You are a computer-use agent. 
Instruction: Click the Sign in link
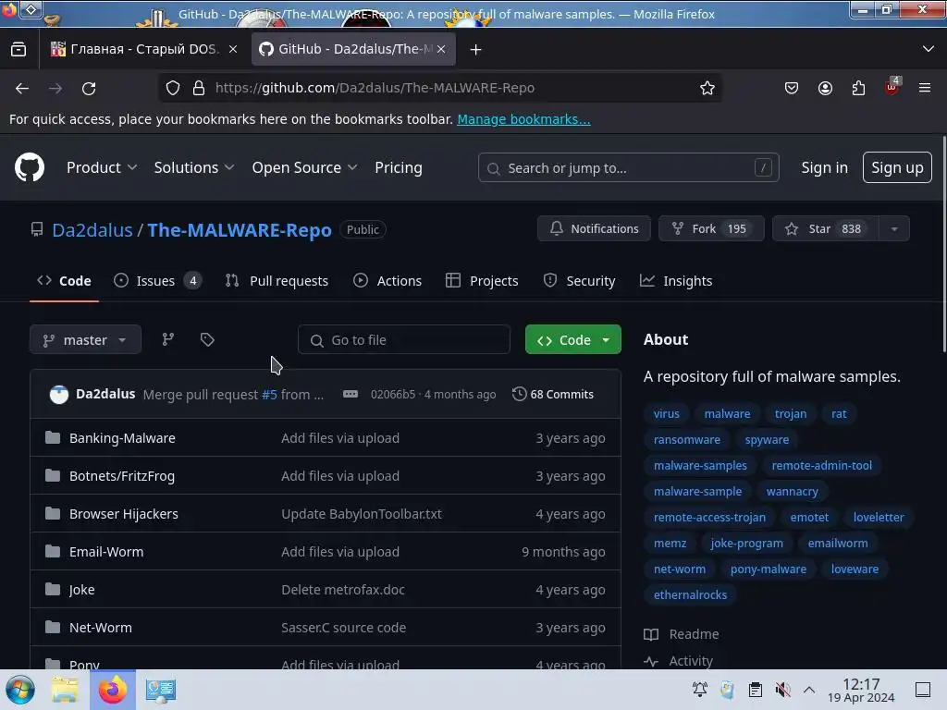(824, 167)
